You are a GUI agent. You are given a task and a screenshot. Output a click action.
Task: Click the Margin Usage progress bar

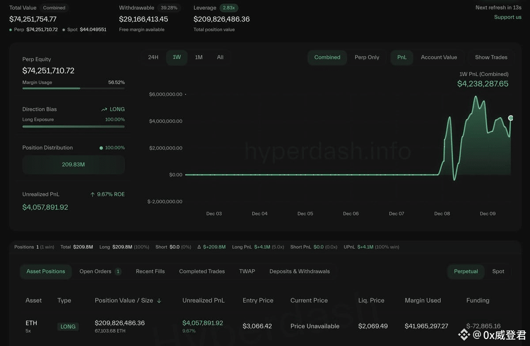pos(73,88)
